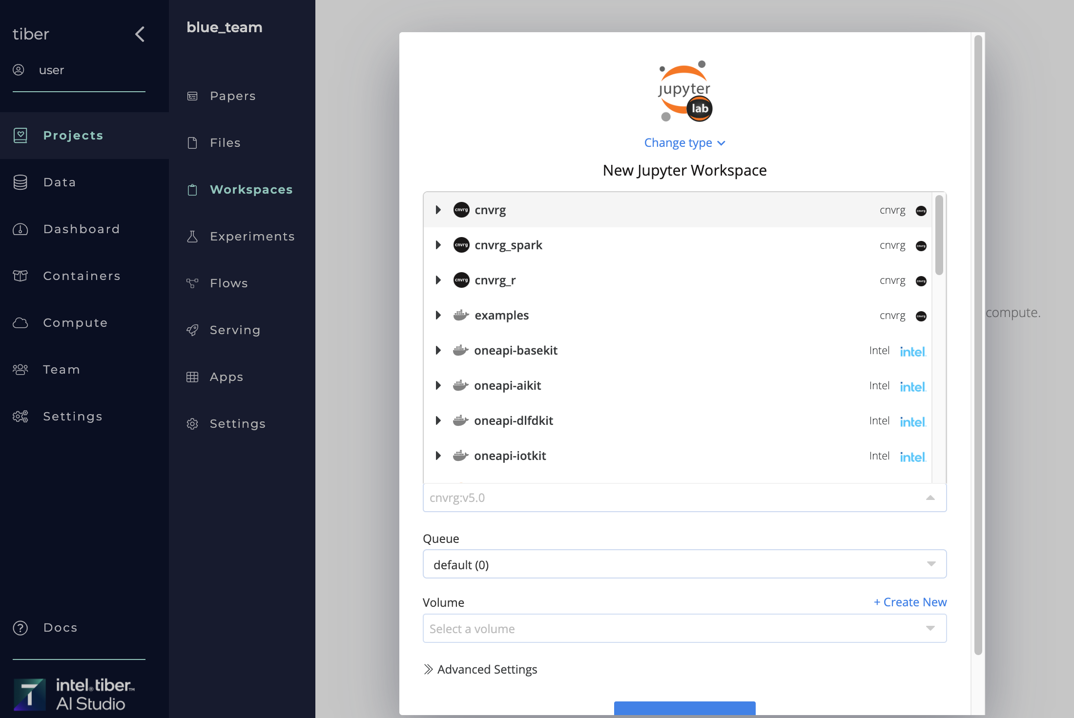1074x718 pixels.
Task: Click the Flows nodes icon
Action: [192, 283]
